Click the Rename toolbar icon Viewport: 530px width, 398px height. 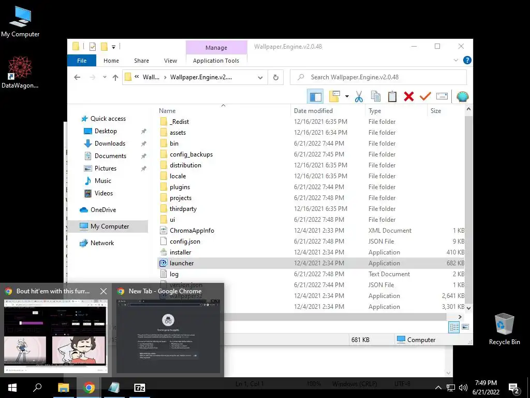(x=442, y=96)
